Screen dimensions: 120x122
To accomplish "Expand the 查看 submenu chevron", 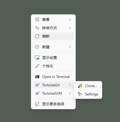I will (x=70, y=20).
